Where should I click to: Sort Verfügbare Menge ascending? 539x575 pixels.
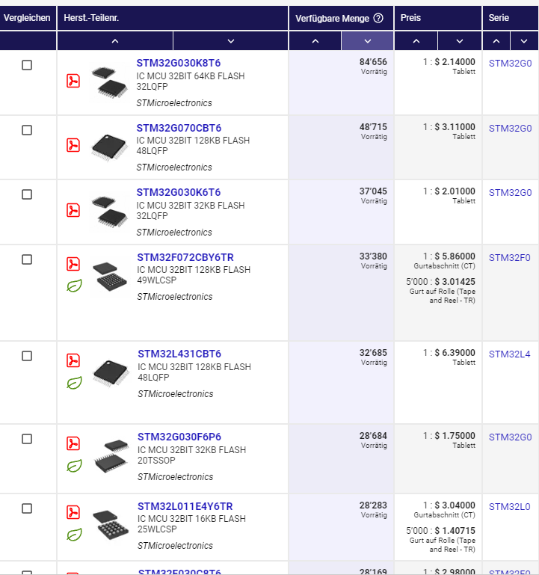point(315,40)
